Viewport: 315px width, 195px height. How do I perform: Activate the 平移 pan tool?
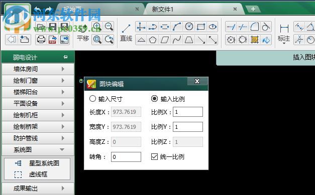point(83,33)
